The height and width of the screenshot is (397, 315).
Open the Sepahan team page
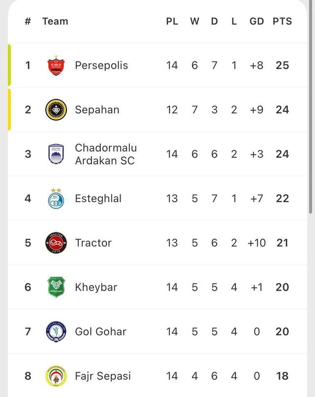click(x=97, y=109)
